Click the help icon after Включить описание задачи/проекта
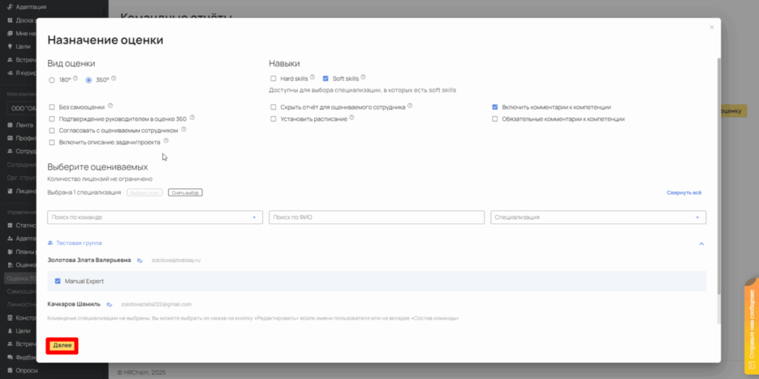Screen dimensions: 759x379 pos(166,141)
